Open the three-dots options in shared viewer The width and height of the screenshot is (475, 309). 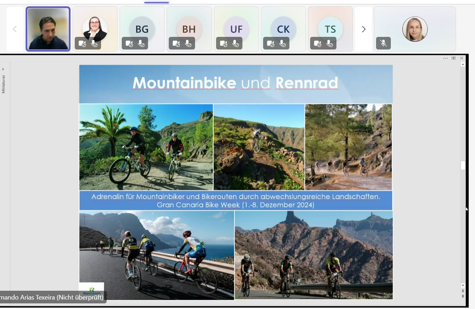(x=446, y=58)
